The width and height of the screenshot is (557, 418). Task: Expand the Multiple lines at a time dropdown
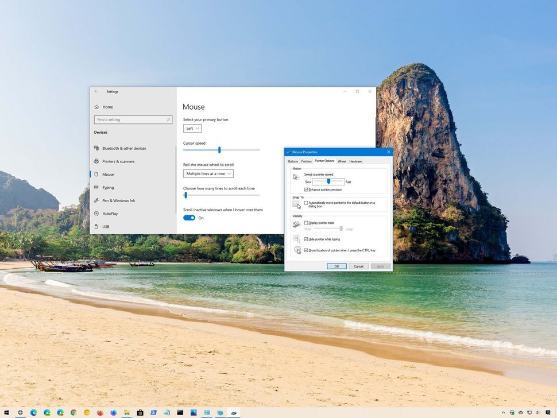pos(208,173)
